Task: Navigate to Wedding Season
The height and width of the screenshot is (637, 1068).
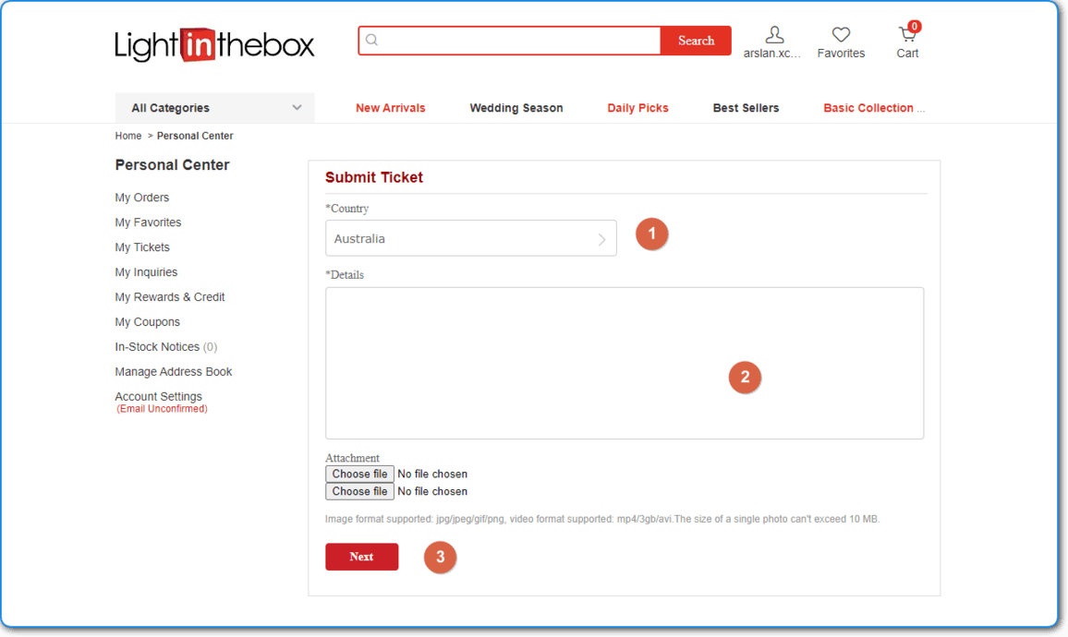Action: 516,107
